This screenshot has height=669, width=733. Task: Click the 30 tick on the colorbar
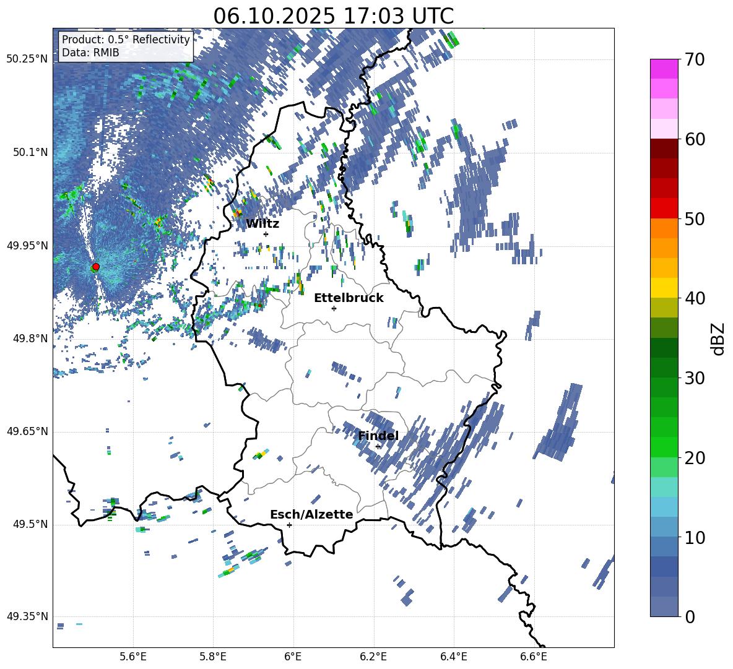[x=694, y=378]
